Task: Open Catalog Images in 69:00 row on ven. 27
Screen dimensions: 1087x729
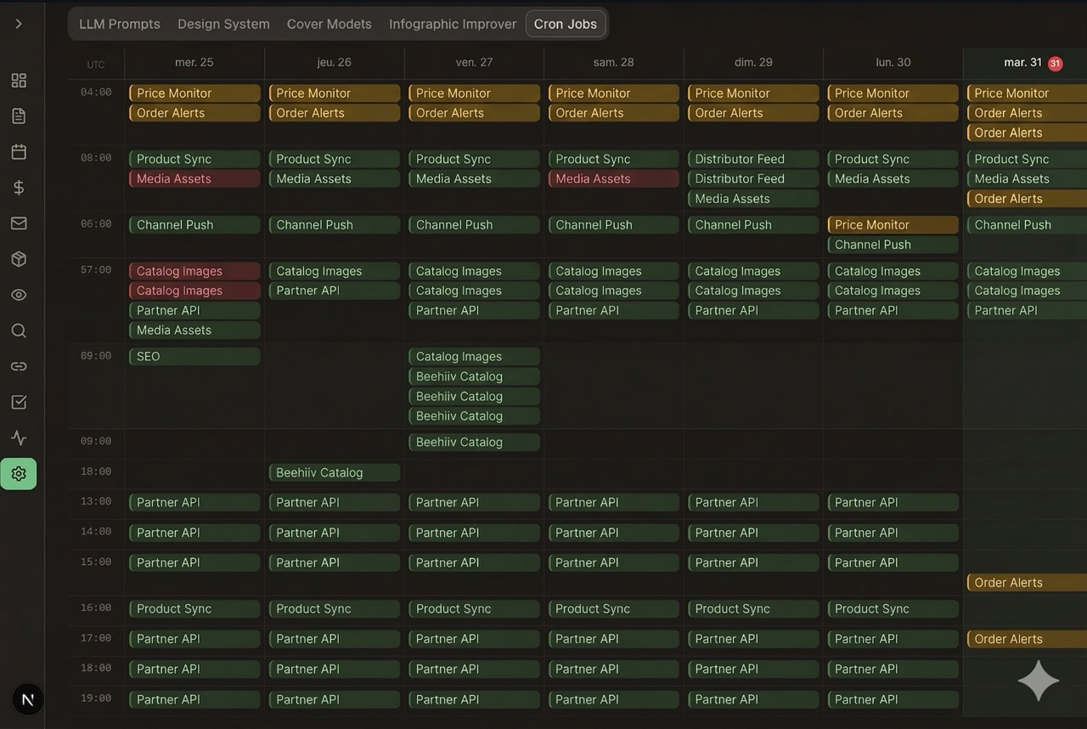Action: pos(474,357)
